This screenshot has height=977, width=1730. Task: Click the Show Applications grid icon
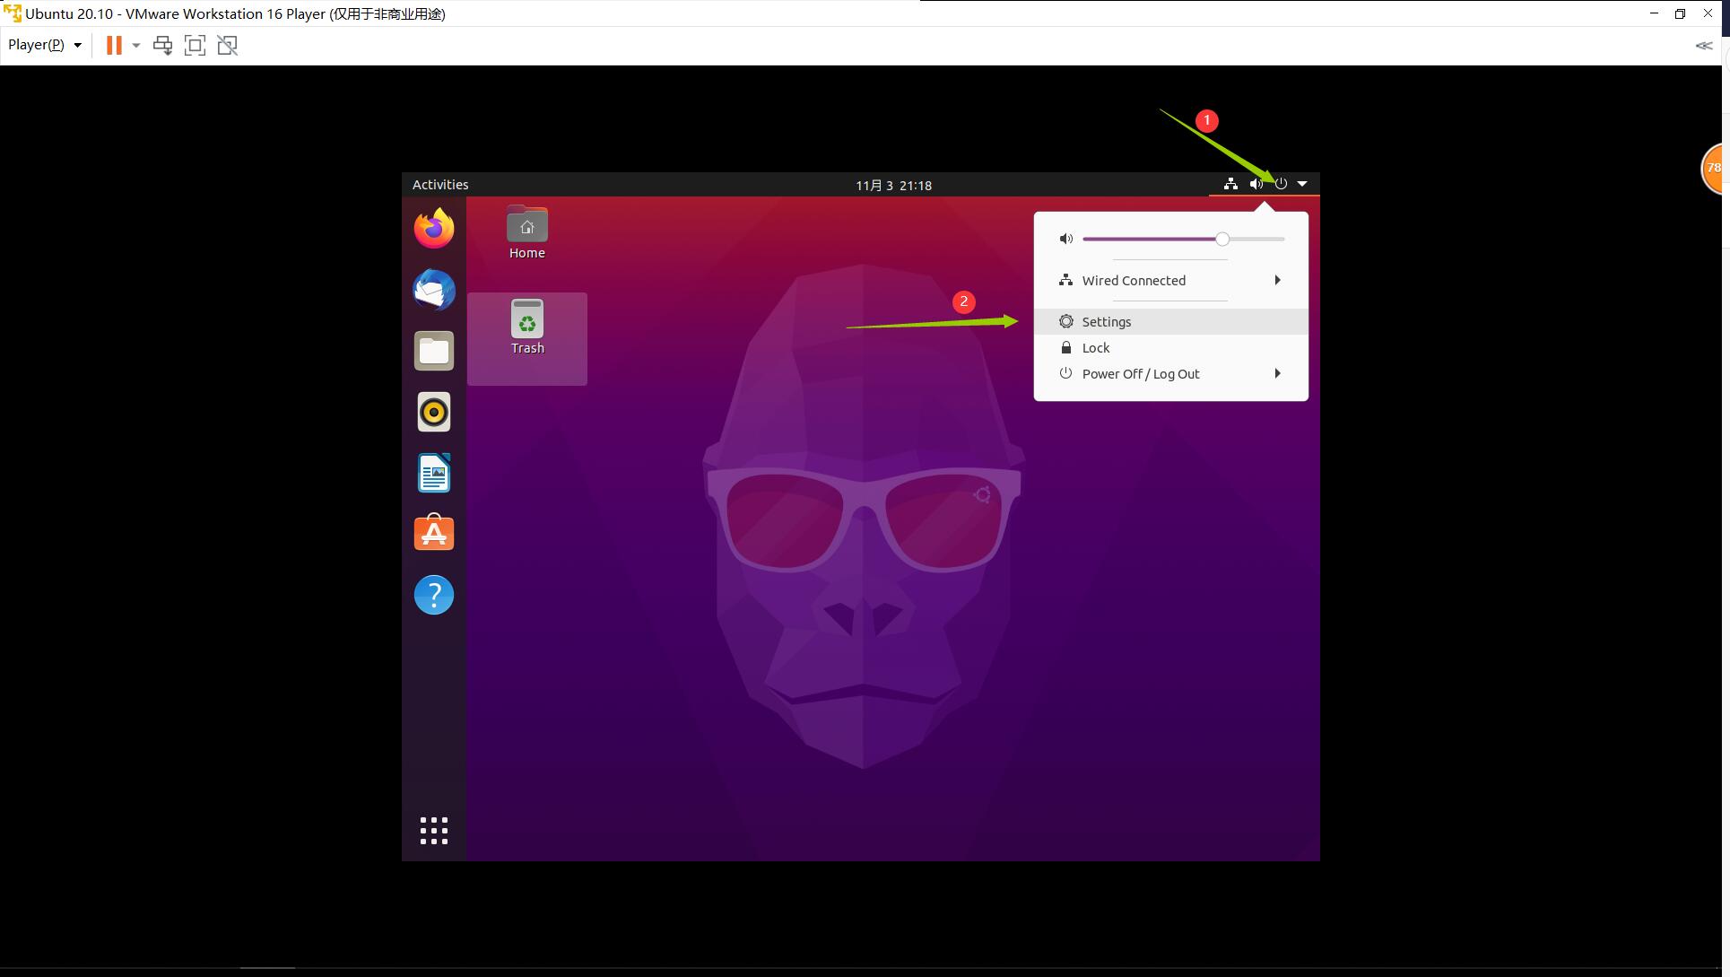coord(433,830)
